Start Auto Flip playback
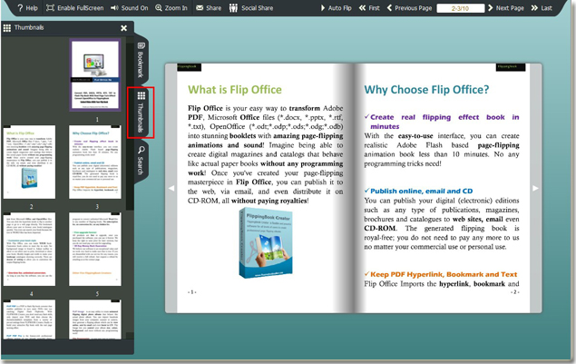576x364 pixels. (x=336, y=8)
